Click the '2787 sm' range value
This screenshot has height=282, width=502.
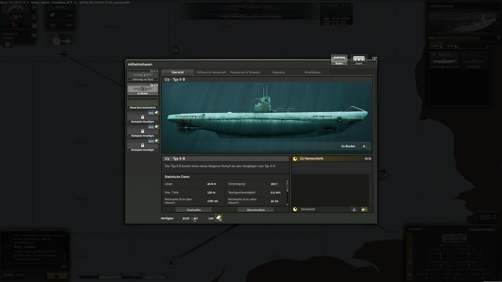212,201
